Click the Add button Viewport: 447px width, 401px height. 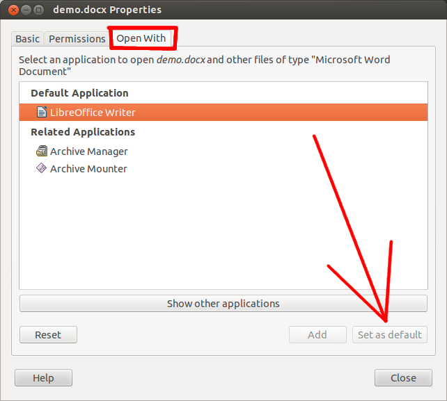point(317,335)
